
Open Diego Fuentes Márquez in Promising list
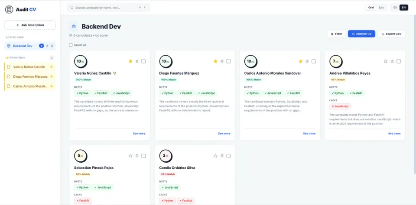tap(30, 77)
